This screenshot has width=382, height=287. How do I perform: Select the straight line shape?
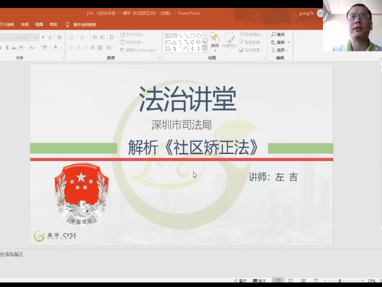180,36
